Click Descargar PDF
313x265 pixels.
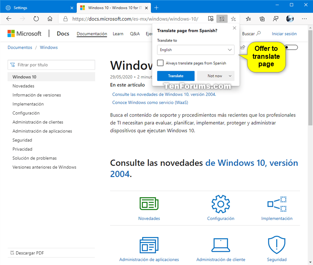click(x=27, y=253)
